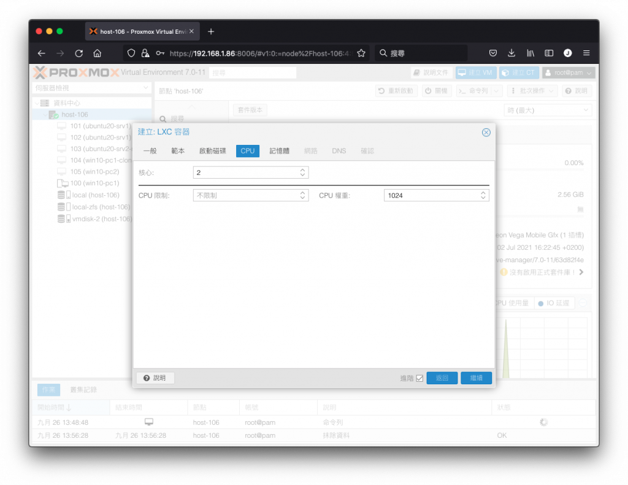628x485 pixels.
Task: Click 繼續 next button in dialog
Action: pos(476,378)
